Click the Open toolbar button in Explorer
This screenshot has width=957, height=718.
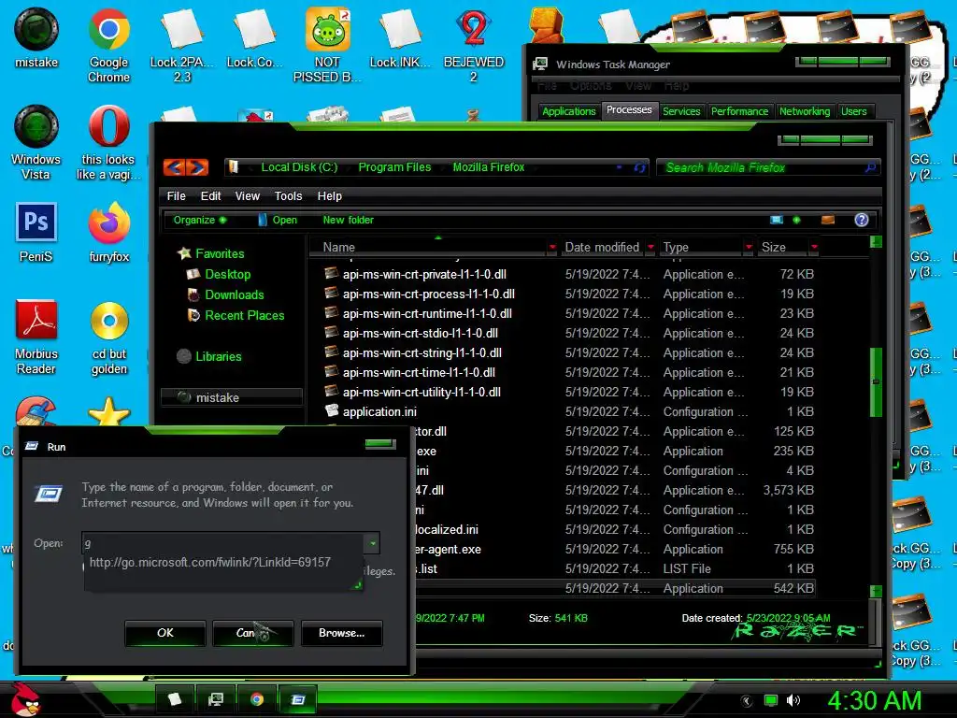point(279,220)
